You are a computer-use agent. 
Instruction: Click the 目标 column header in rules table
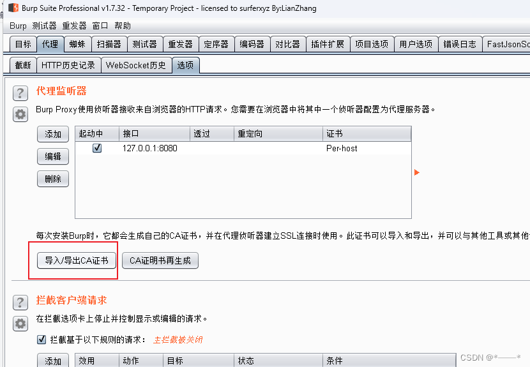point(199,361)
